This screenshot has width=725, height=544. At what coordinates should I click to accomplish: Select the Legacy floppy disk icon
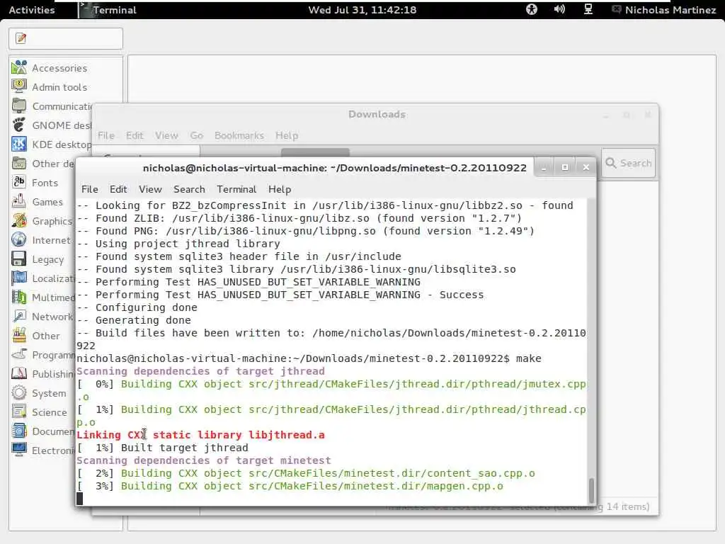tap(19, 259)
